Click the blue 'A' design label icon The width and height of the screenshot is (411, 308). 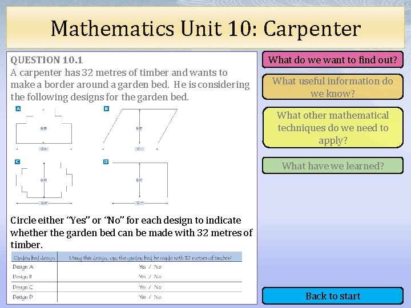[18, 108]
